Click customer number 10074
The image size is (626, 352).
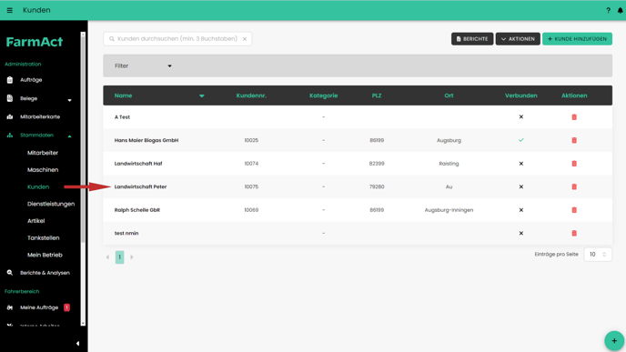pos(251,164)
